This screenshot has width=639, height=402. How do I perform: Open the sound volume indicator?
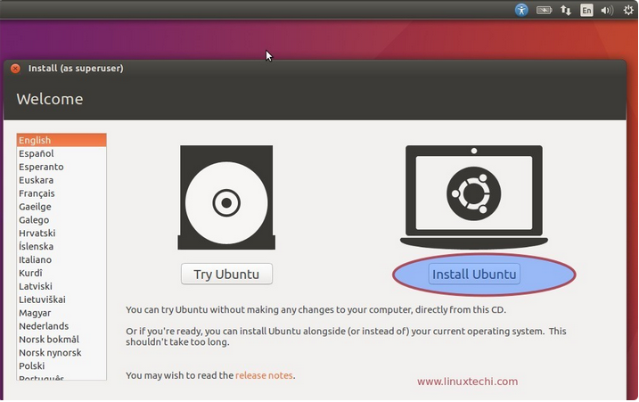[607, 10]
